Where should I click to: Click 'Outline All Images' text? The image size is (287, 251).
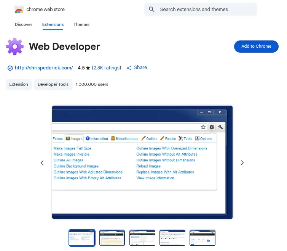tap(68, 160)
